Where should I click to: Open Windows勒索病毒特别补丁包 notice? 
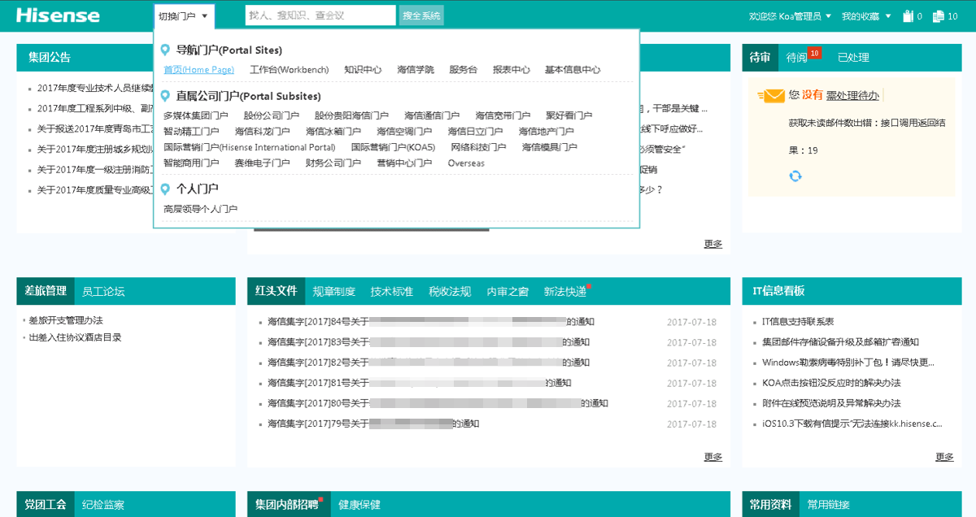coord(848,363)
